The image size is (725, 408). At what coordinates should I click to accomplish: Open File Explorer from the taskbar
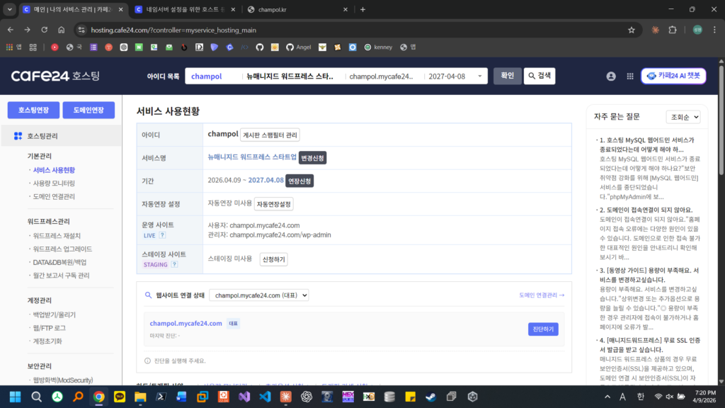(140, 397)
